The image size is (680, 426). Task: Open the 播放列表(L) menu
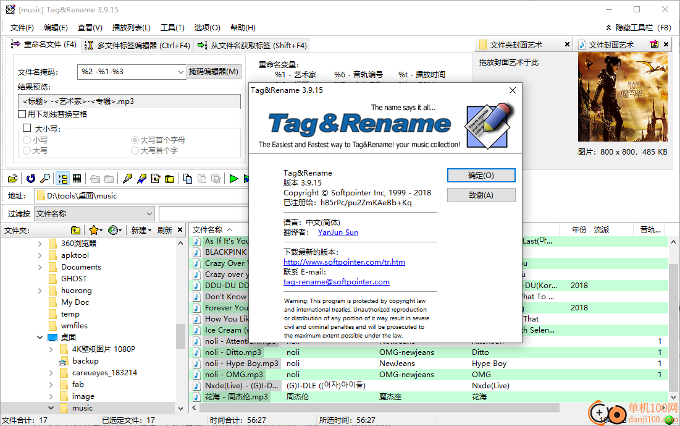(x=132, y=27)
